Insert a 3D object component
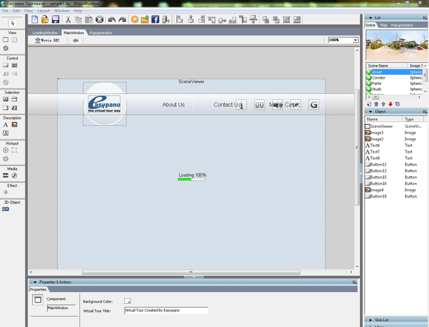This screenshot has height=327, width=429. pos(5,209)
